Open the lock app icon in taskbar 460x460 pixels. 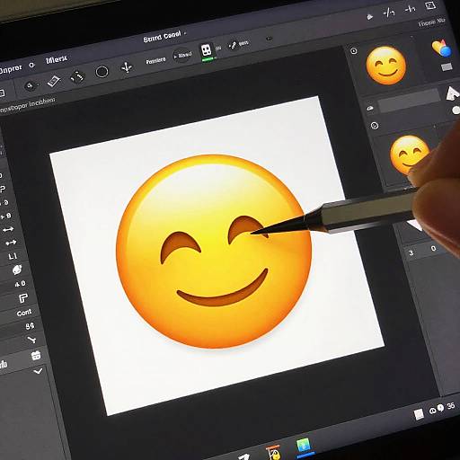pos(273,453)
